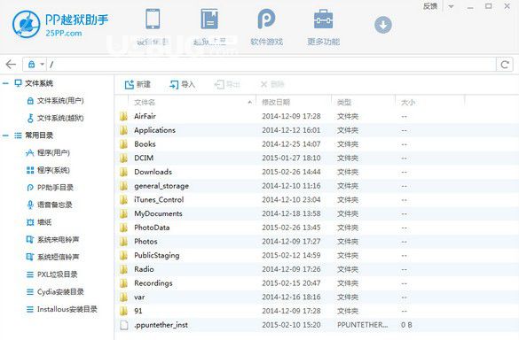Open 程序(系统) directory
519x340 pixels.
(x=48, y=170)
